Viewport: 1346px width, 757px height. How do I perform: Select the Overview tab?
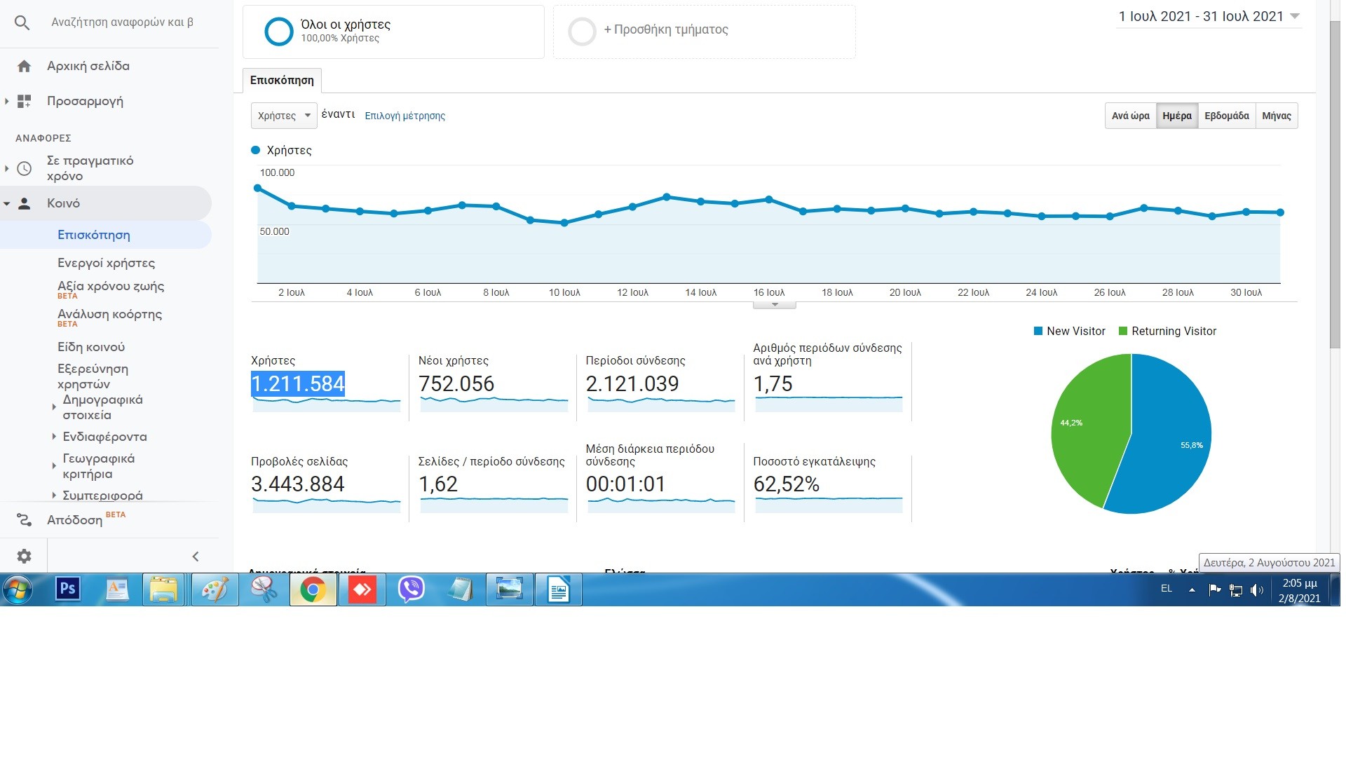(282, 81)
